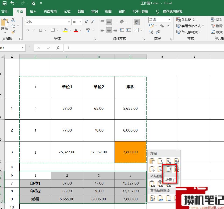Apply borders using the border icon
Image resolution: width=224 pixels, height=209 pixels.
coord(53,30)
